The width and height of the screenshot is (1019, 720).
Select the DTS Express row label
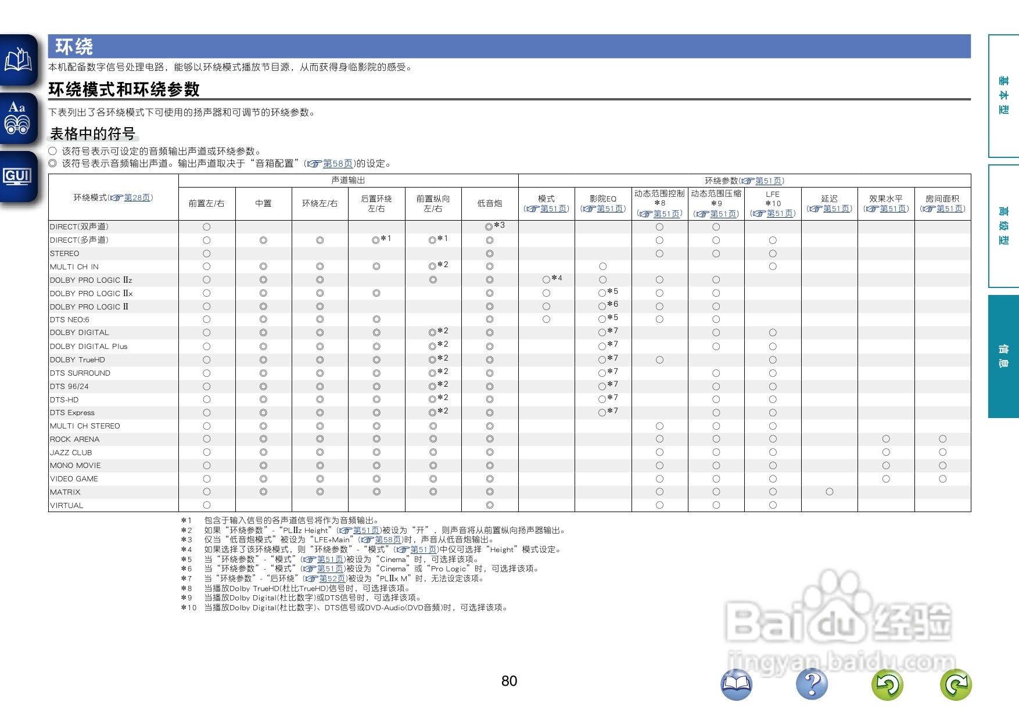pyautogui.click(x=72, y=413)
